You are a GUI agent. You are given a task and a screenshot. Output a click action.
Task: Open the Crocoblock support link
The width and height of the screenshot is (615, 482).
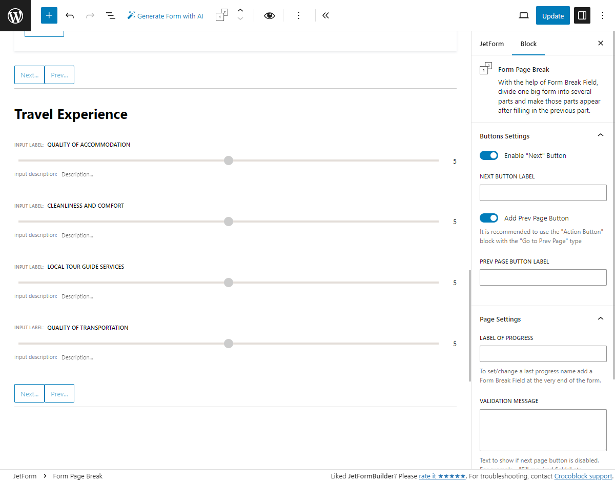pos(583,476)
